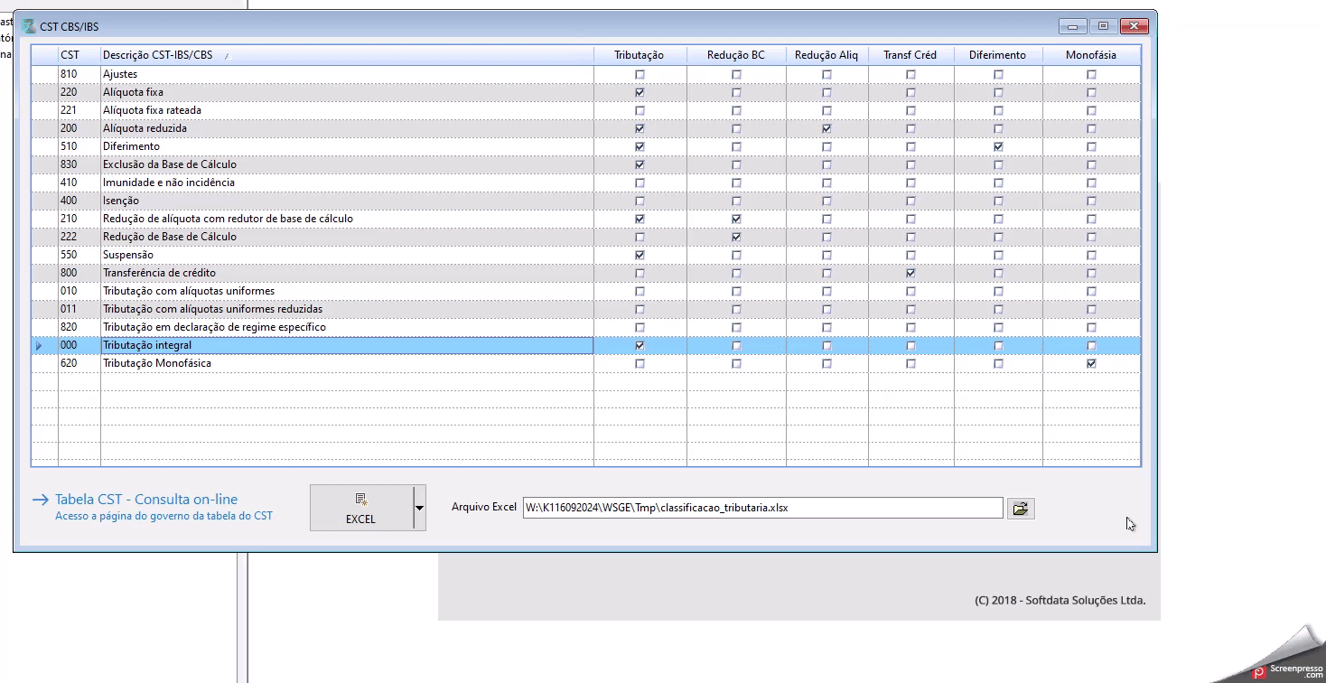Click the Redução Aliq column header
This screenshot has width=1326, height=683.
click(826, 55)
